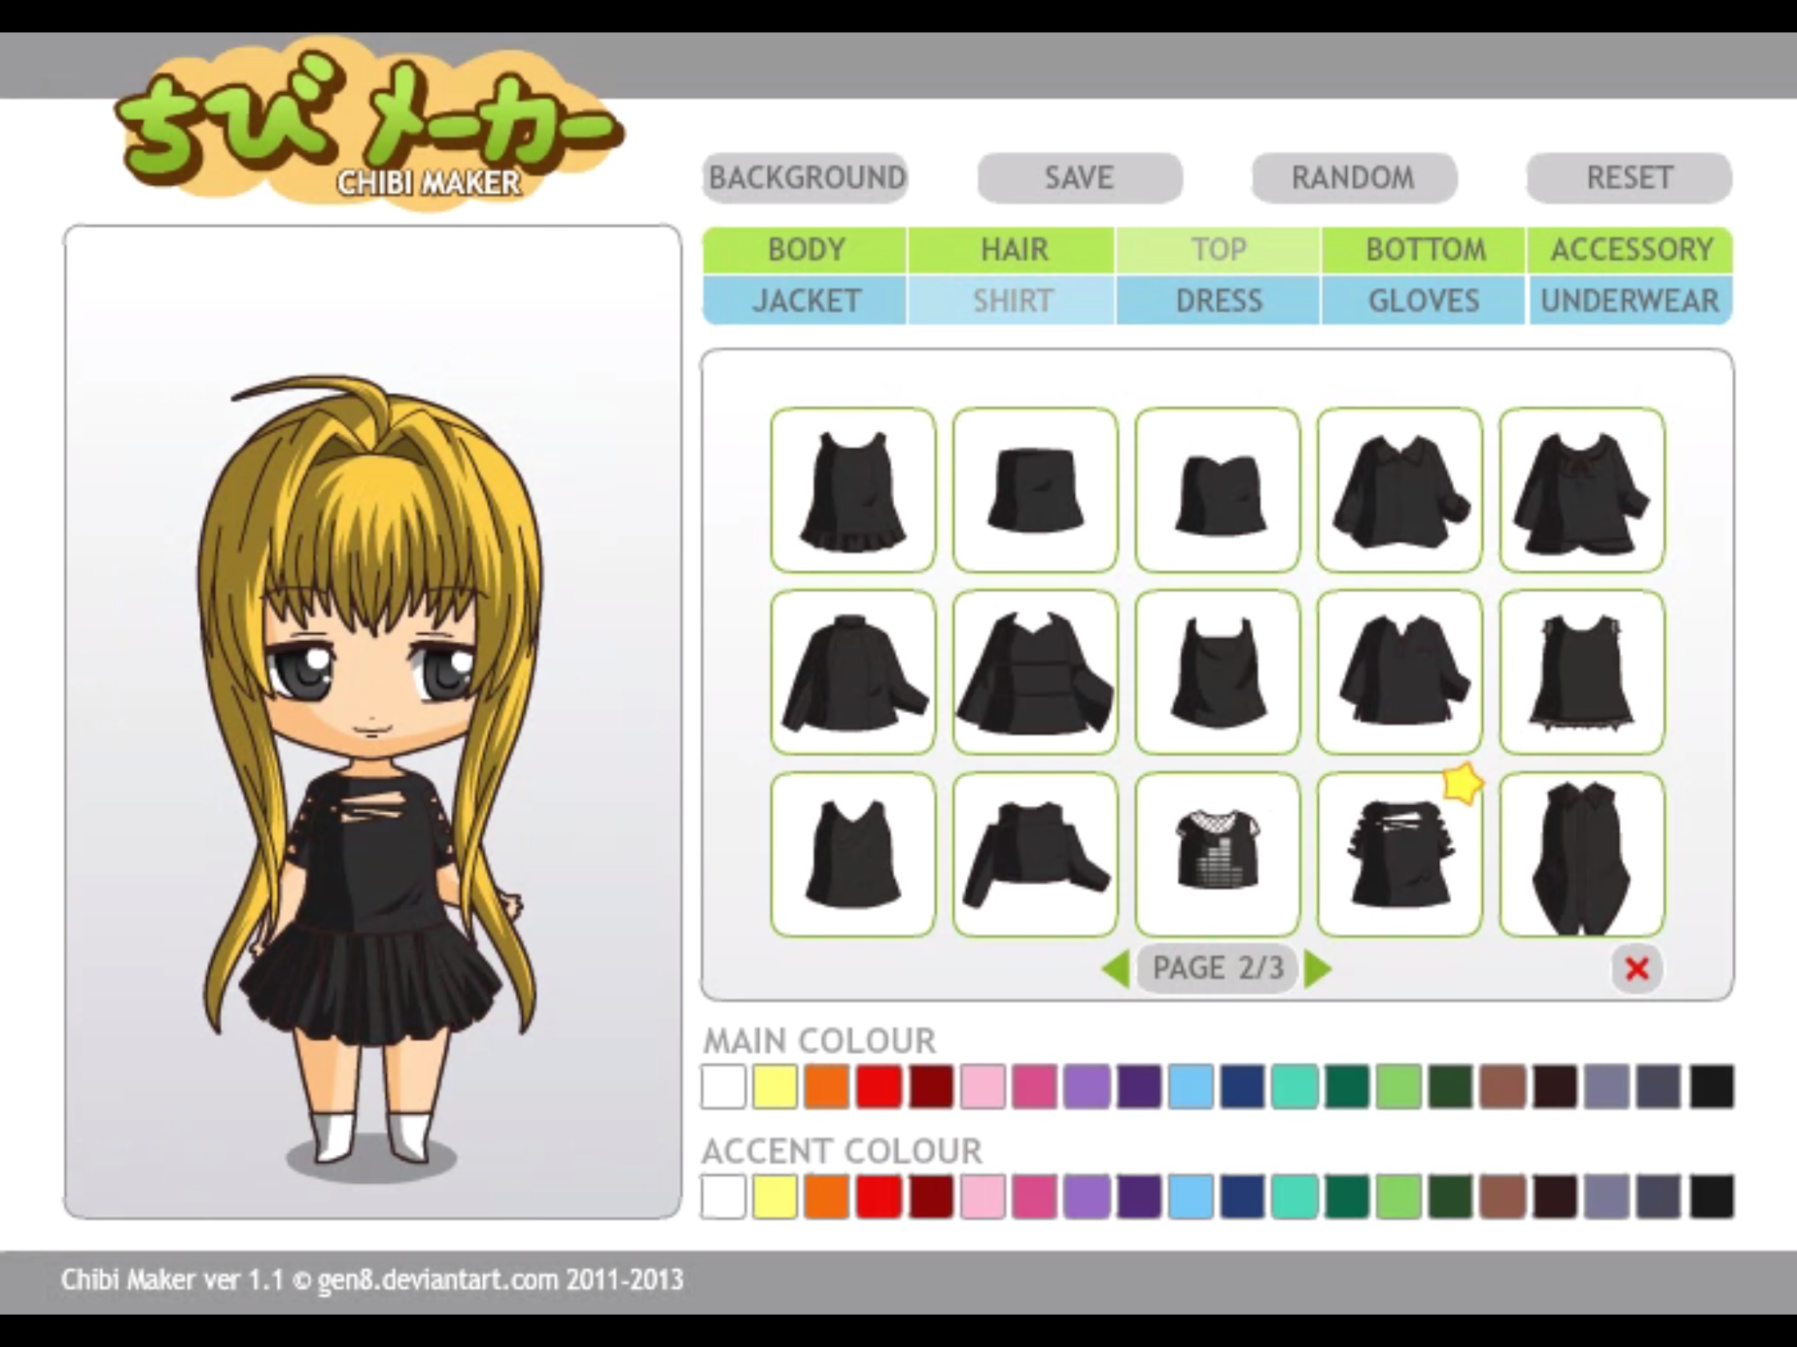
Task: Choose the strapless tube top item
Action: [x=1035, y=490]
